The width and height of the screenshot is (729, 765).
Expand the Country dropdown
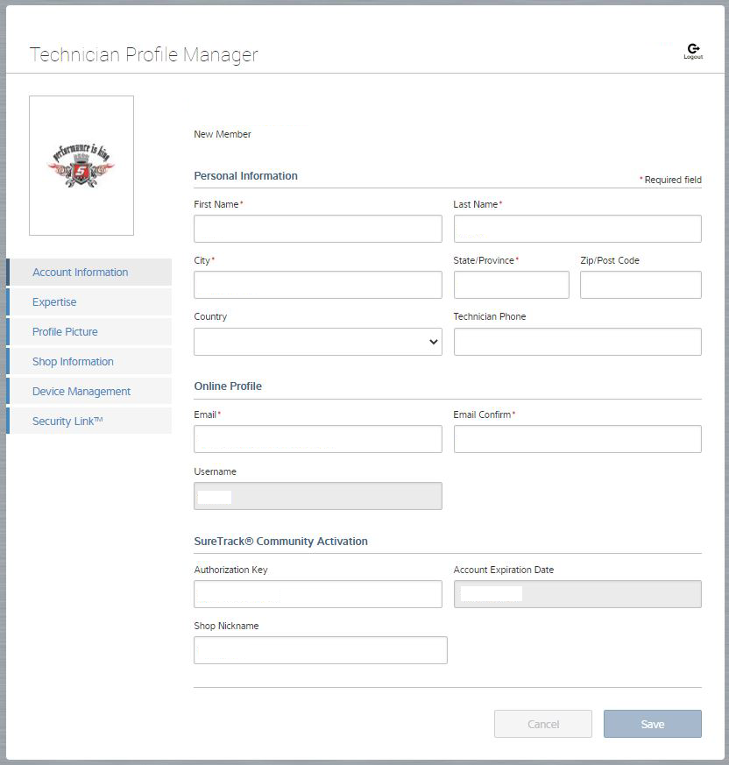(x=317, y=342)
